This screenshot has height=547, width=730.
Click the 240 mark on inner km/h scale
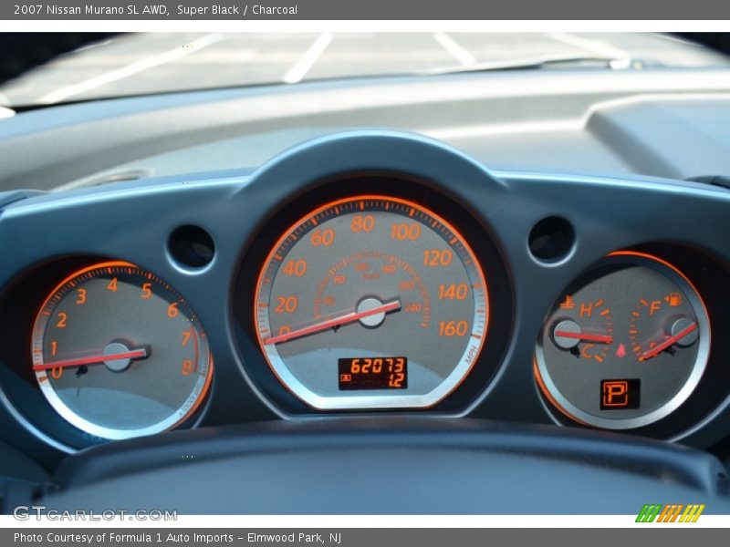pos(413,307)
